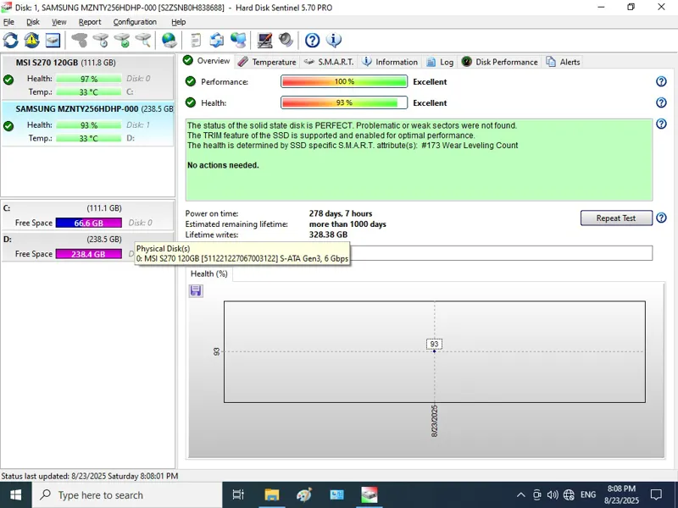Click the disk with magnifier surface test icon
This screenshot has width=678, height=508.
(143, 40)
